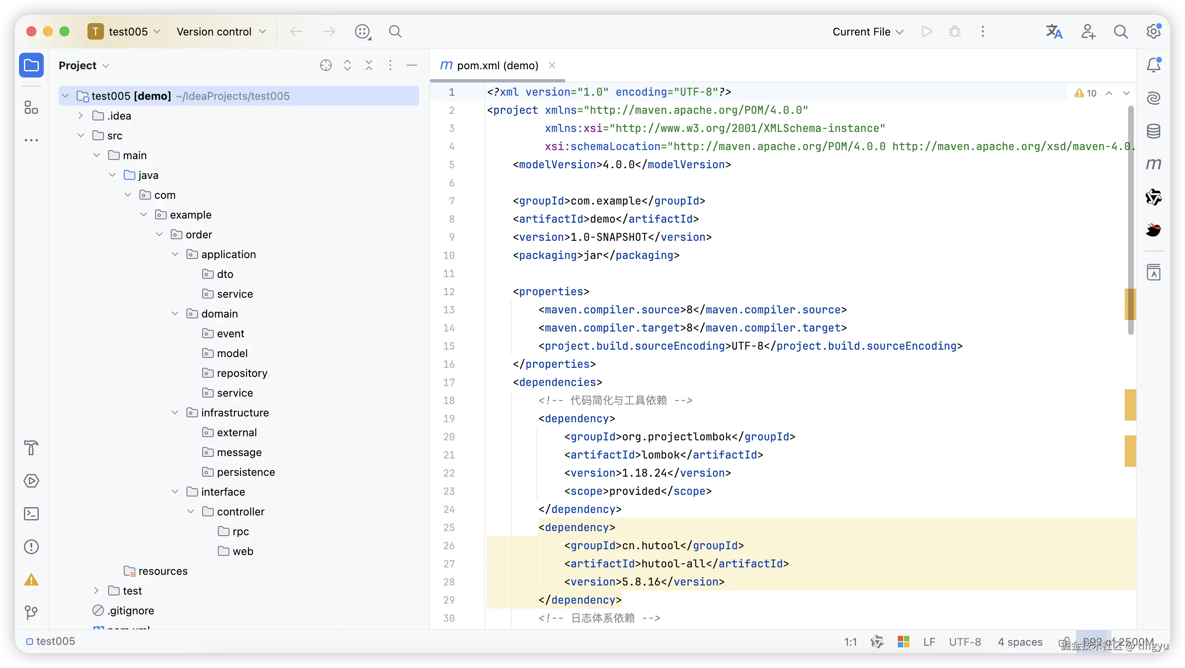Viewport: 1185px width, 668px height.
Task: Toggle the Project tool window button
Action: pyautogui.click(x=31, y=65)
